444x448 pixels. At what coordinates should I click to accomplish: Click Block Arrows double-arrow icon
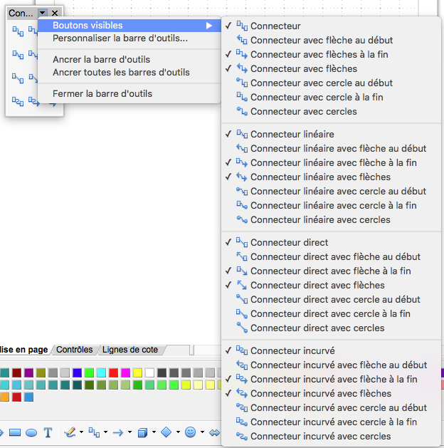click(215, 432)
